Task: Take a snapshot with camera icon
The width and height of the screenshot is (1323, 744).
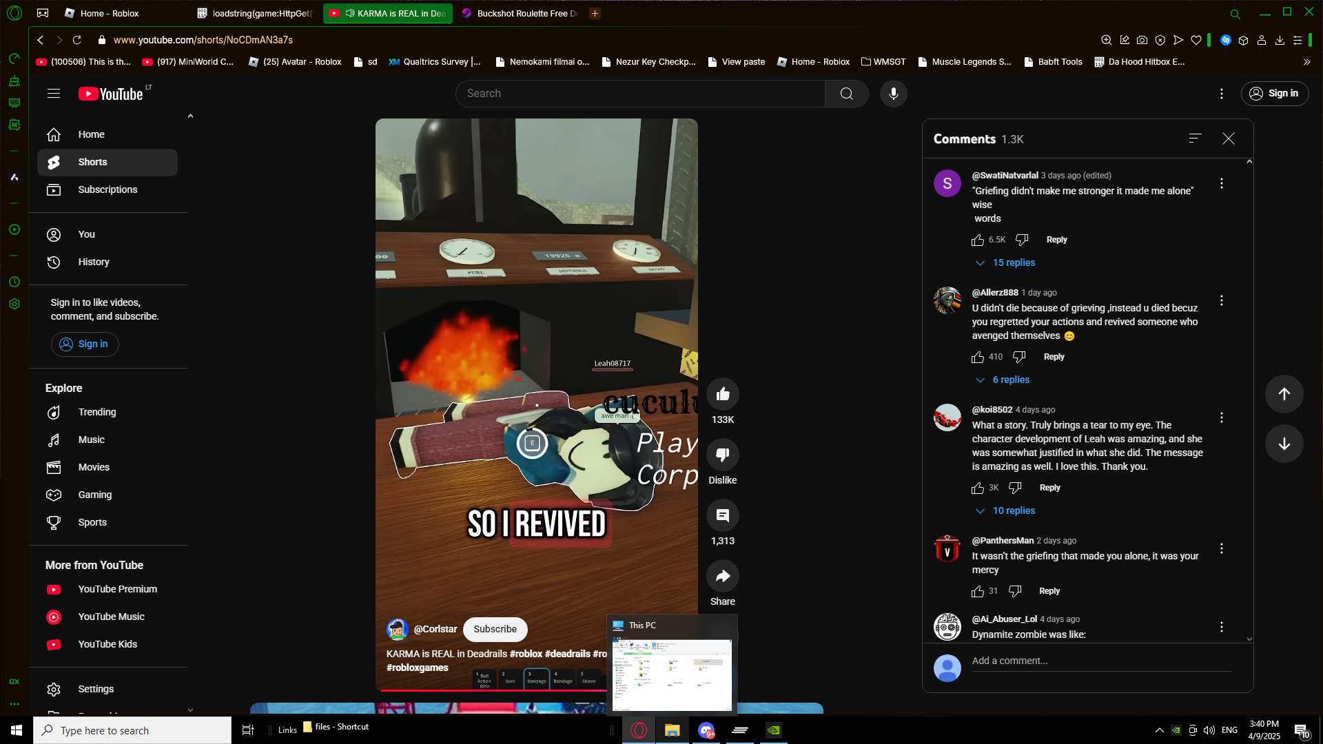Action: click(x=1142, y=40)
